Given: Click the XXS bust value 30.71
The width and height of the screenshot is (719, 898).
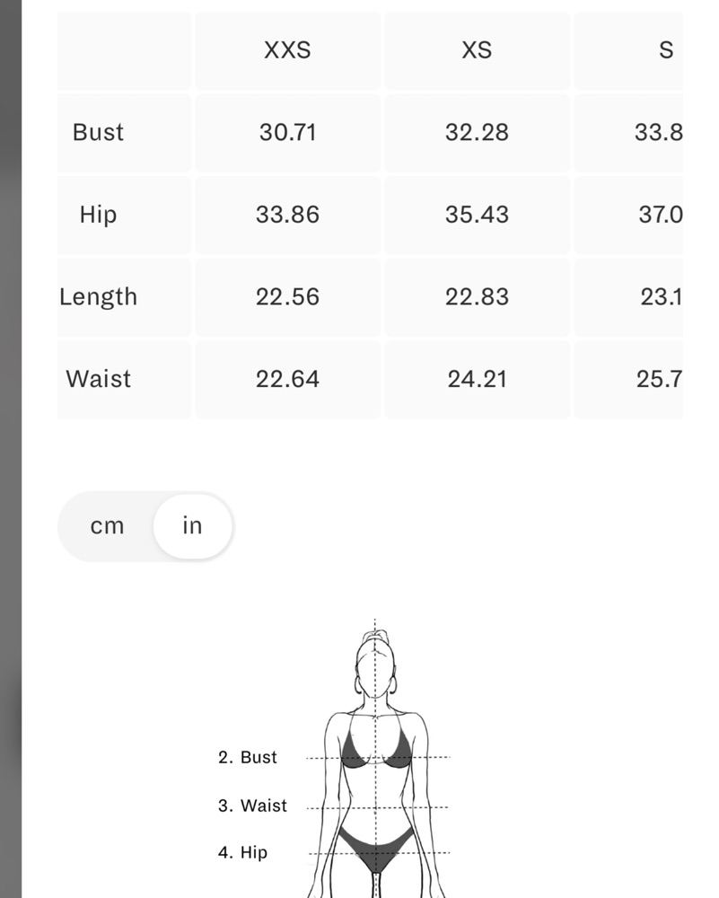Looking at the screenshot, I should pyautogui.click(x=287, y=132).
